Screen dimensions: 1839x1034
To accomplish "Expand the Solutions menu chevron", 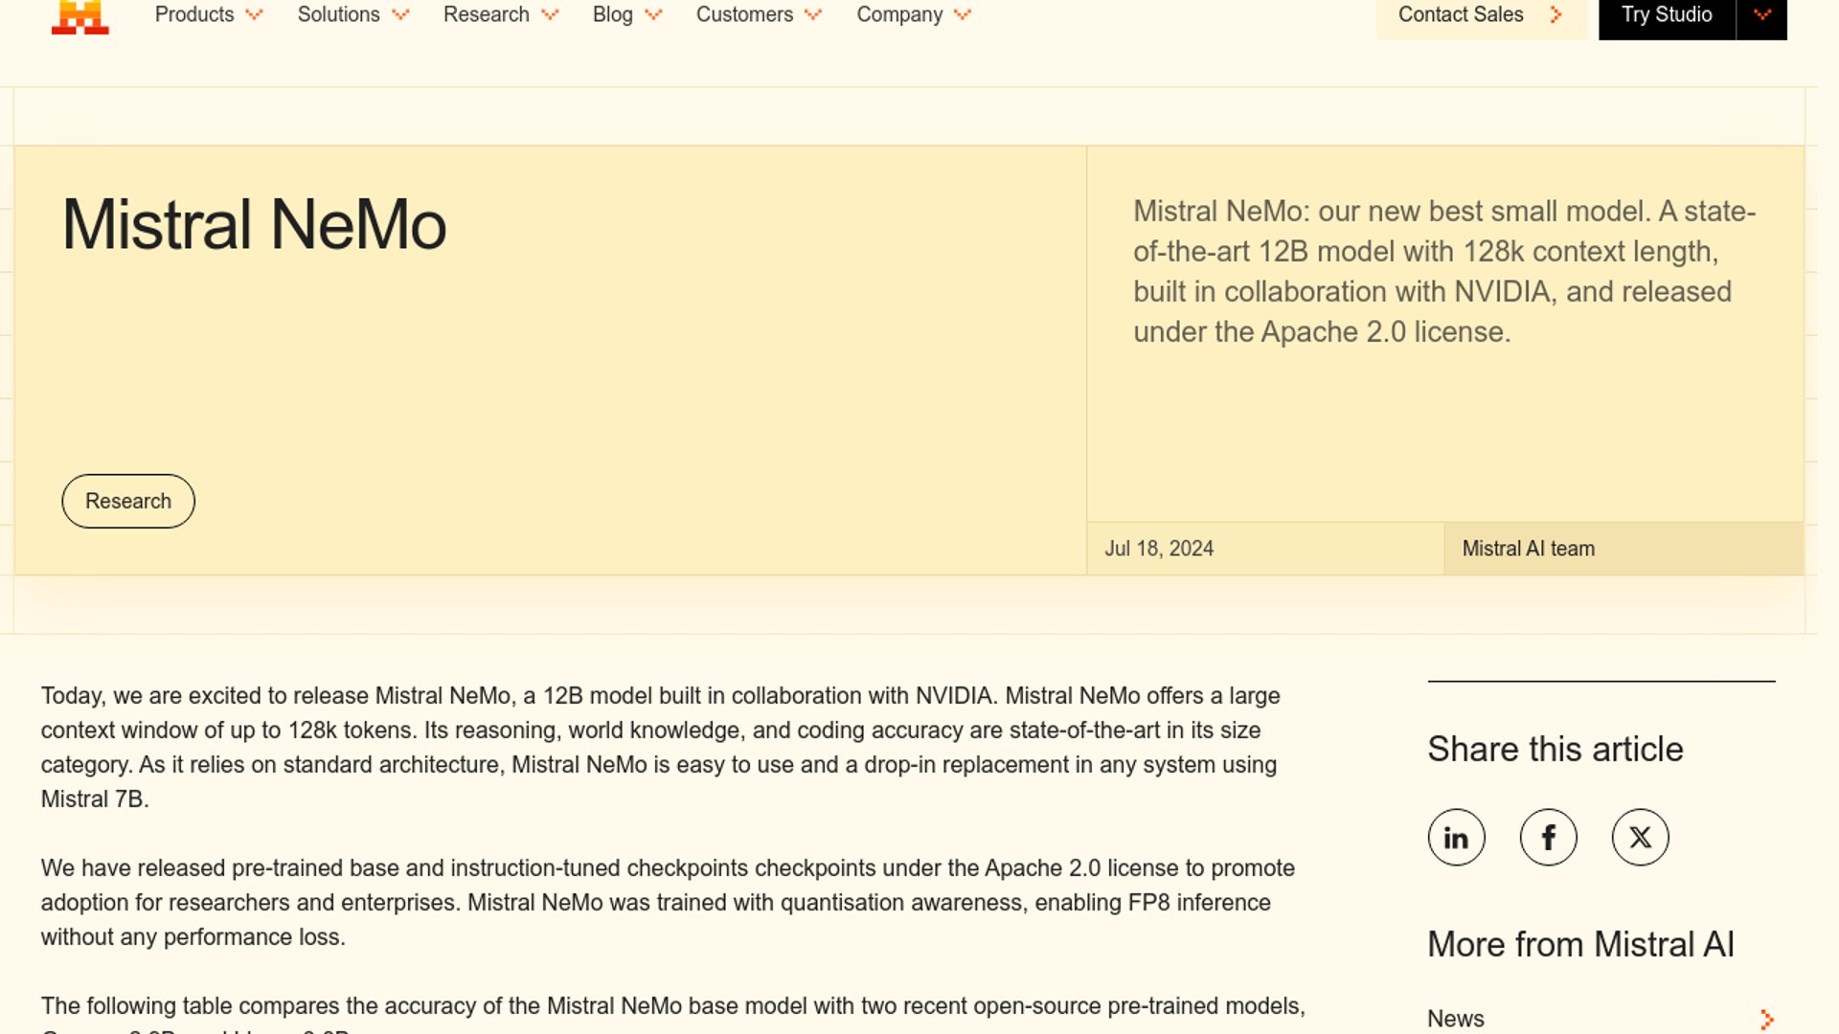I will [400, 15].
